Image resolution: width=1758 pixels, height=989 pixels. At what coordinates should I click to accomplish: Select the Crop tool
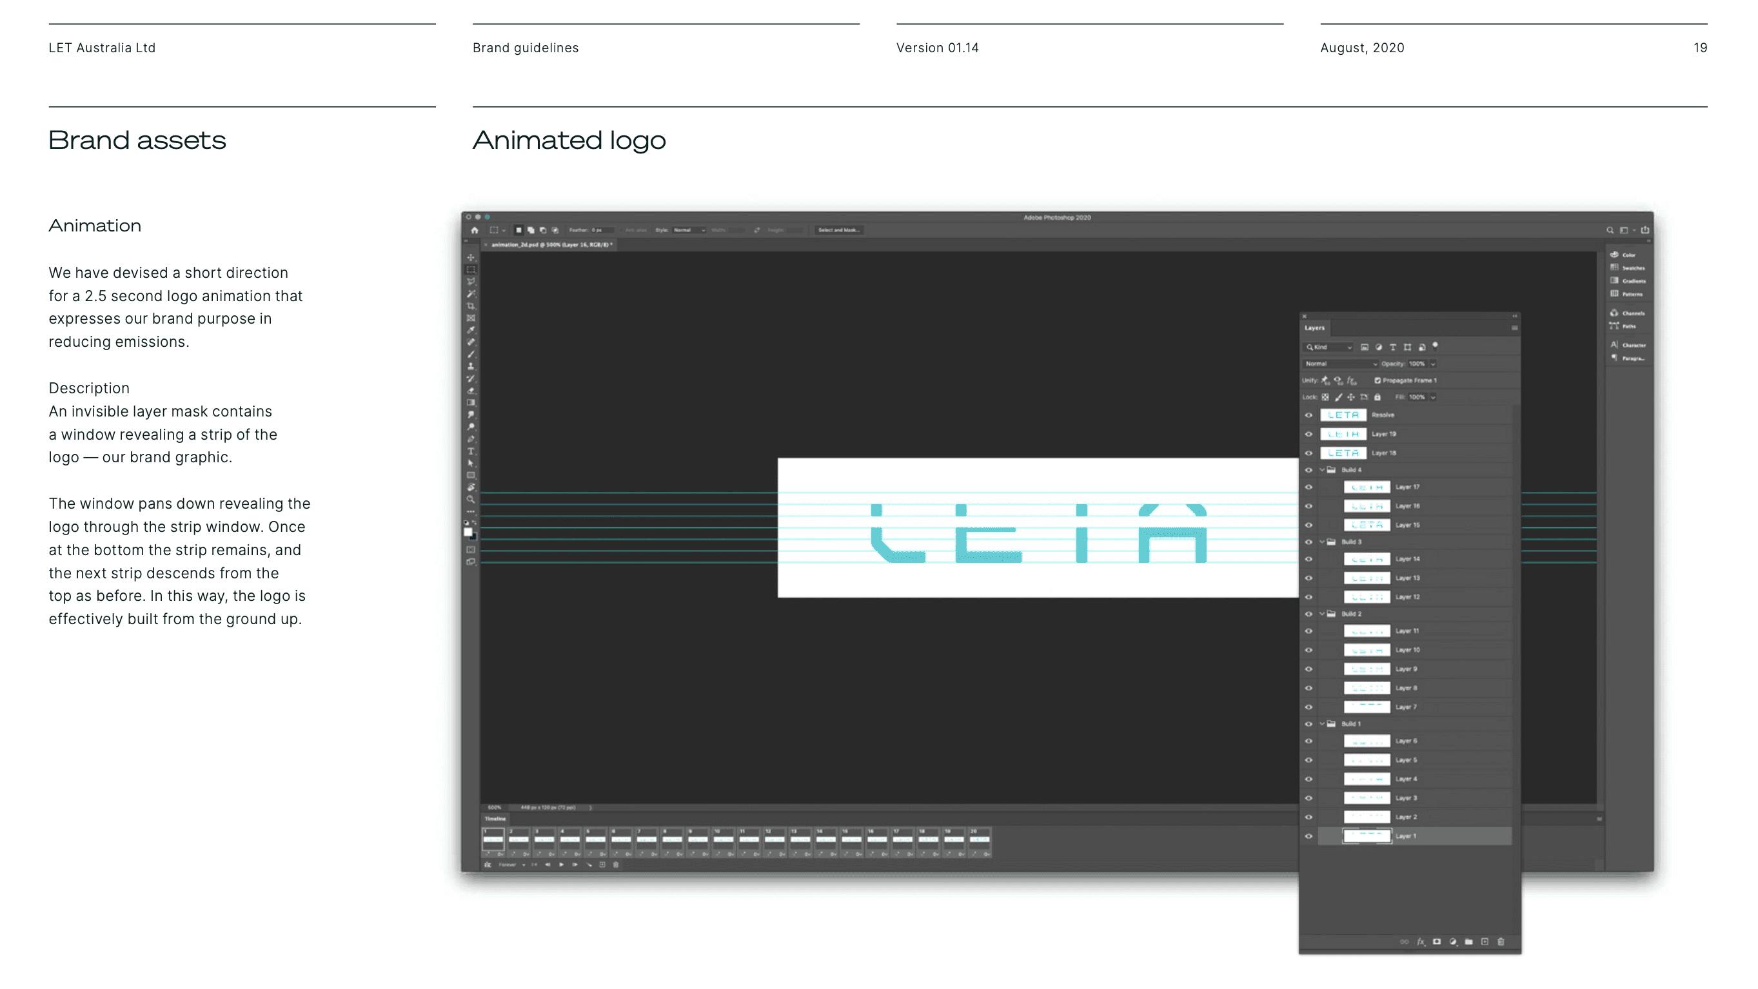[x=471, y=306]
